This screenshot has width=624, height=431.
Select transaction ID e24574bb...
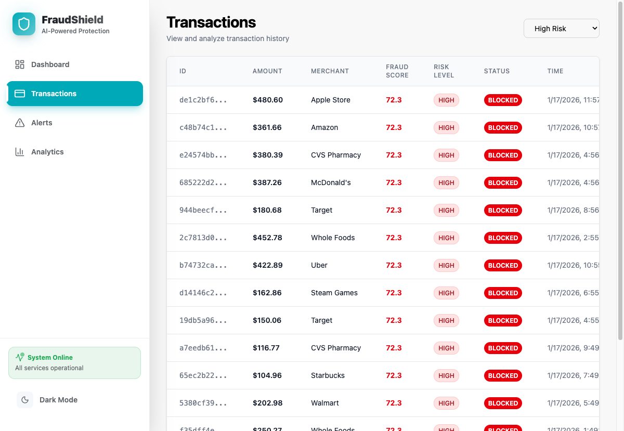pyautogui.click(x=203, y=155)
